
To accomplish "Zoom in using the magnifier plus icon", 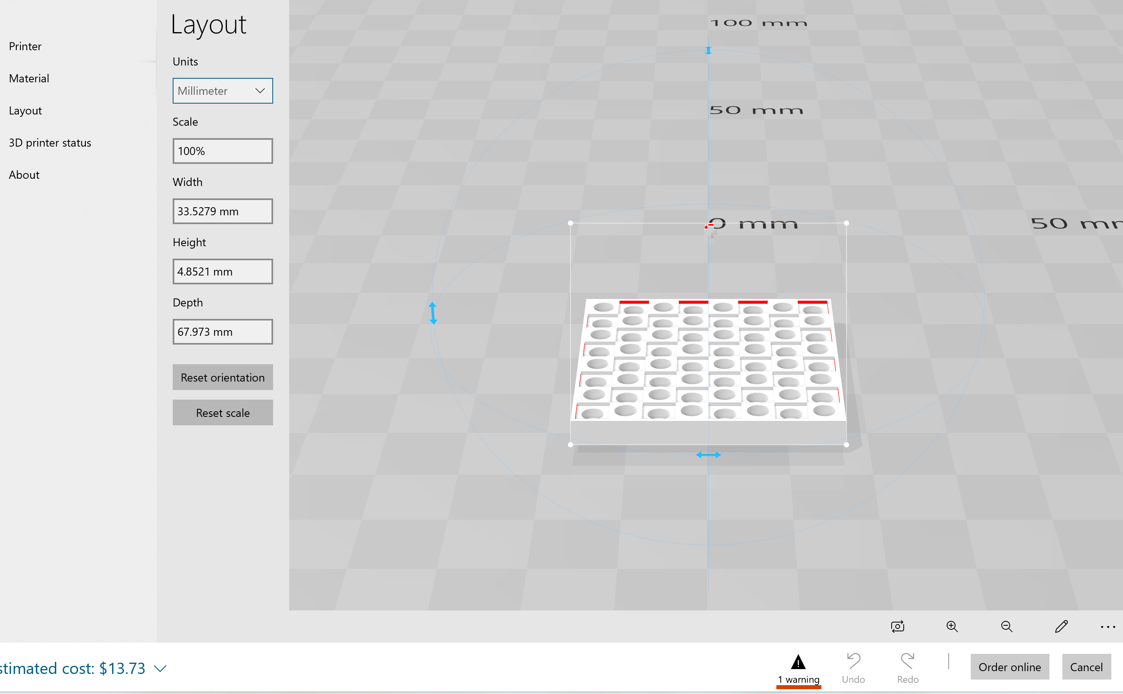I will pyautogui.click(x=952, y=626).
